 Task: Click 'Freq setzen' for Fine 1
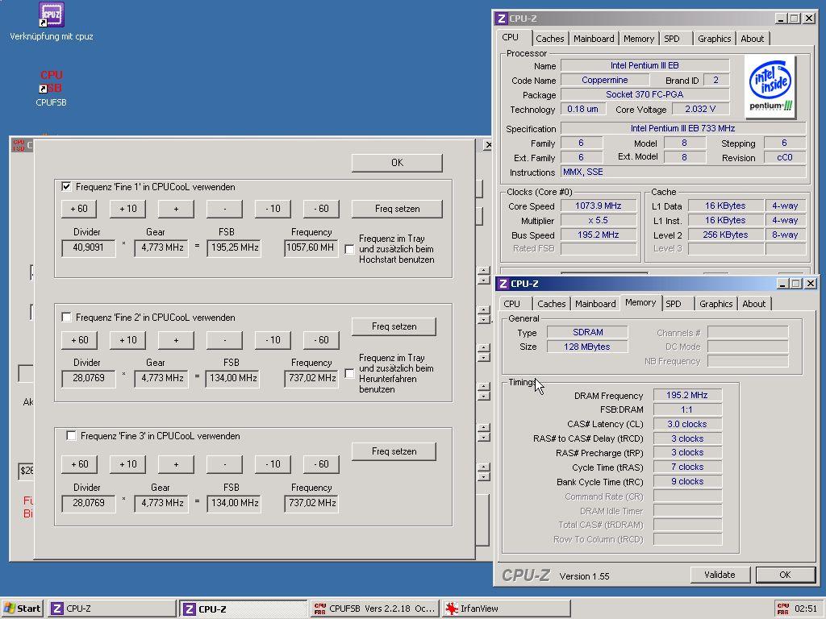[x=397, y=209]
